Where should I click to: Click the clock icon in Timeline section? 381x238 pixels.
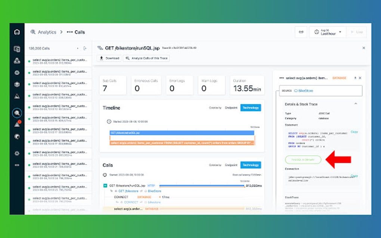(x=109, y=122)
